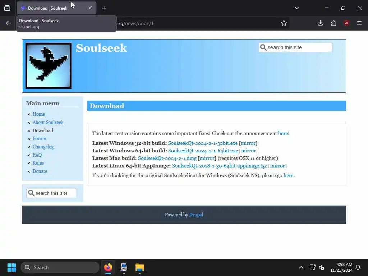Download SoulseekQt-2024-2-1-64bit.exe

tap(203, 151)
